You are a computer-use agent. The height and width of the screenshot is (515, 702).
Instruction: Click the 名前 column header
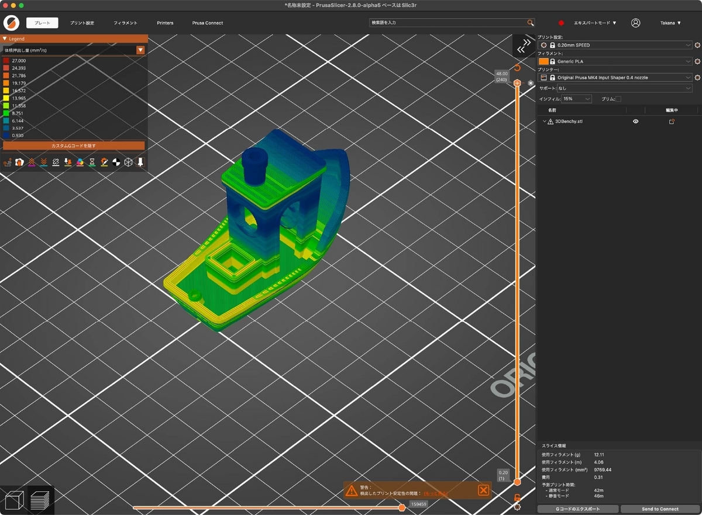pos(552,110)
